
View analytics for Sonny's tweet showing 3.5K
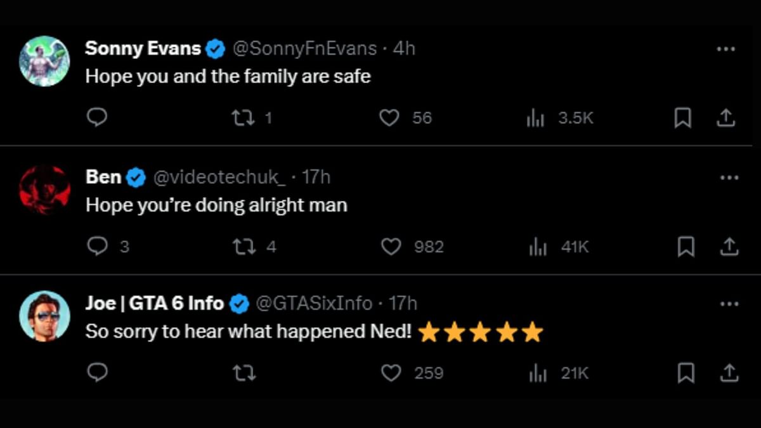click(536, 118)
